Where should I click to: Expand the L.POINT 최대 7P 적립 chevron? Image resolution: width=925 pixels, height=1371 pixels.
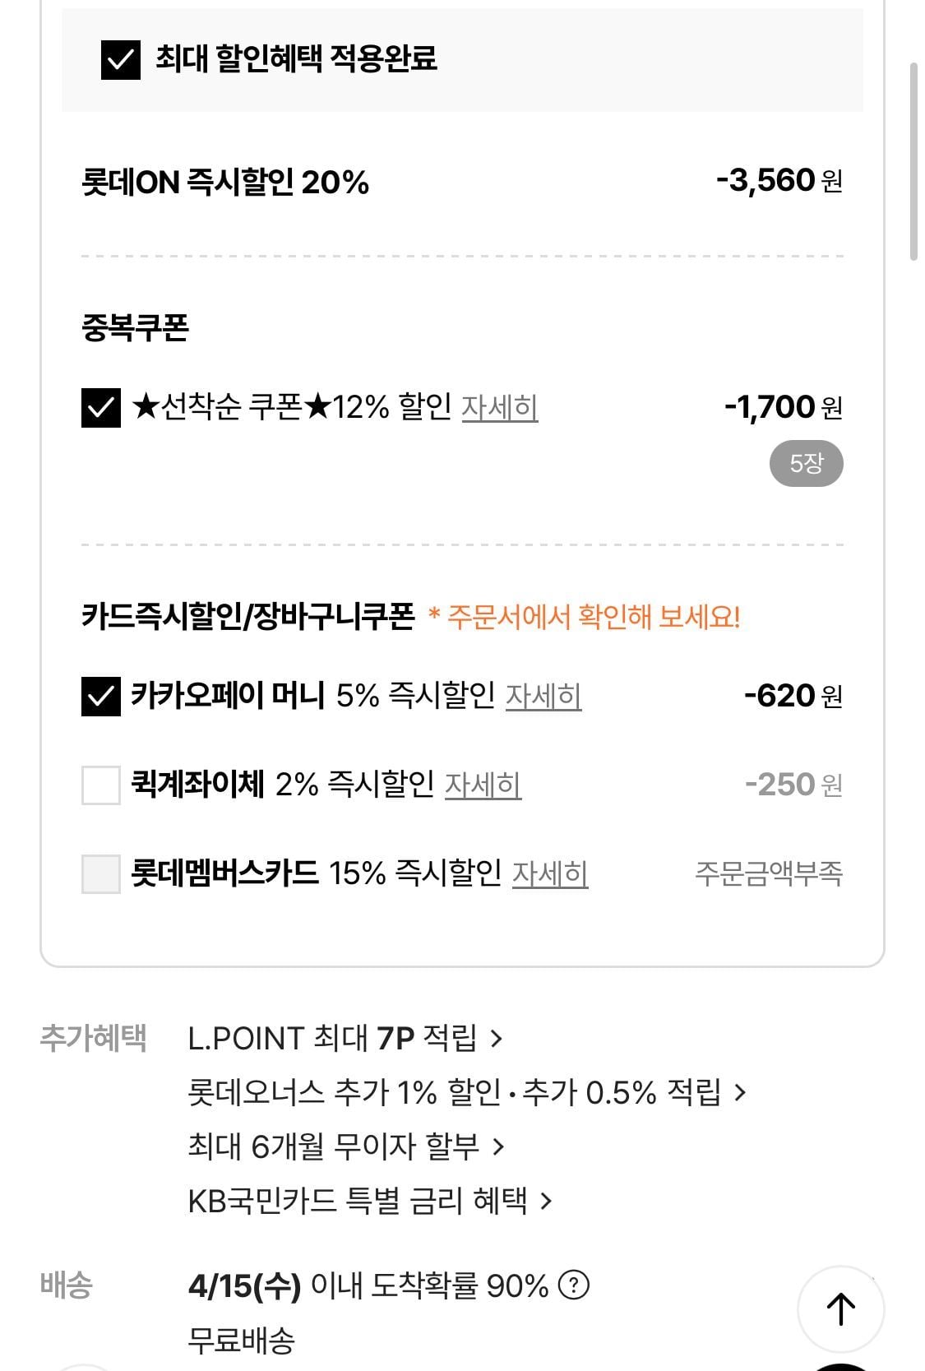496,1039
